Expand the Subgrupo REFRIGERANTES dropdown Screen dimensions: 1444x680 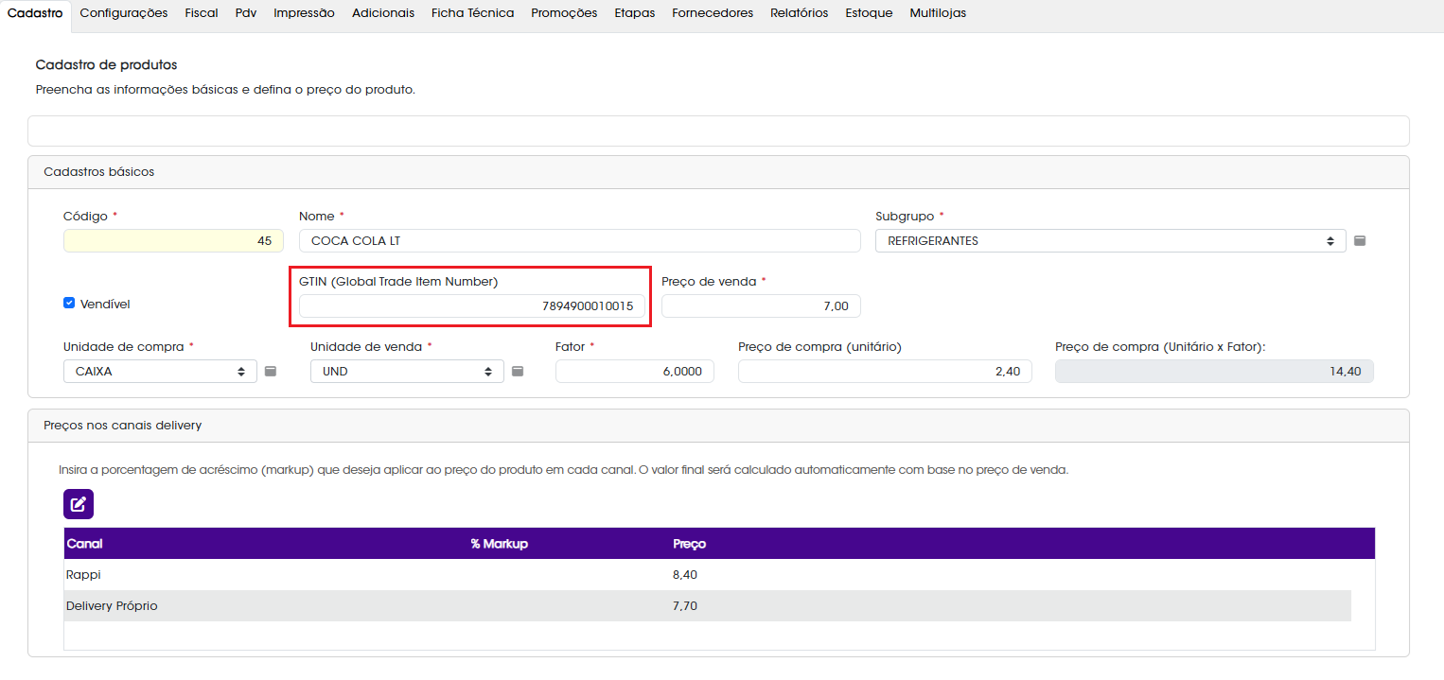[x=1110, y=241]
